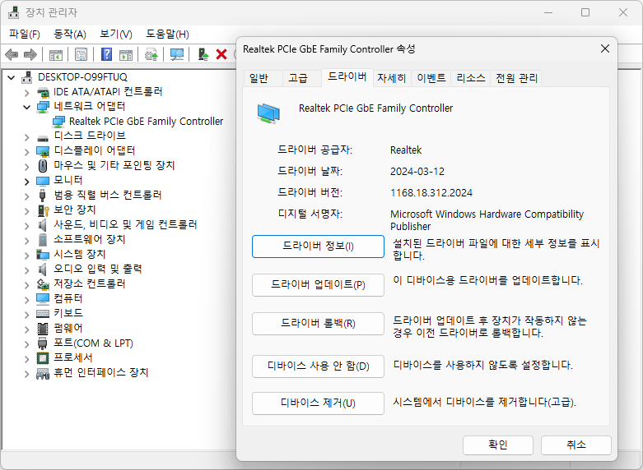The height and width of the screenshot is (470, 643).
Task: Click the 키보드 icon
Action: [x=43, y=314]
